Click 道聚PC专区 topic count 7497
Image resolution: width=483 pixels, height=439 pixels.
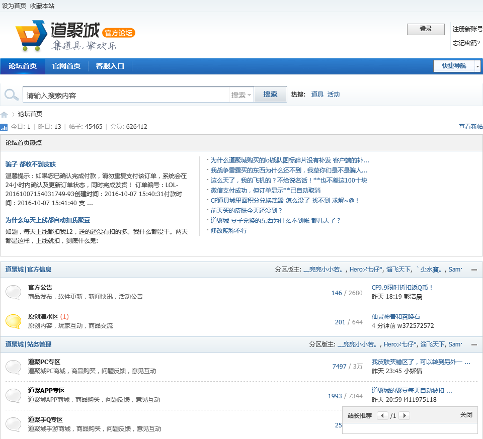tap(340, 367)
